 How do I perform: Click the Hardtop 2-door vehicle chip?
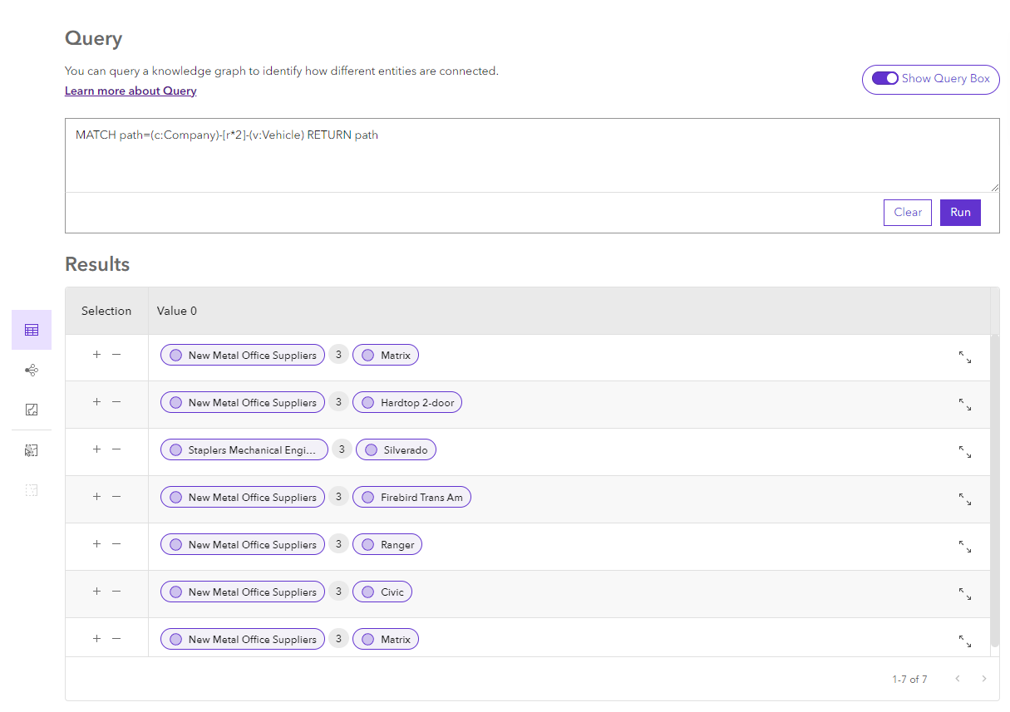pos(407,403)
